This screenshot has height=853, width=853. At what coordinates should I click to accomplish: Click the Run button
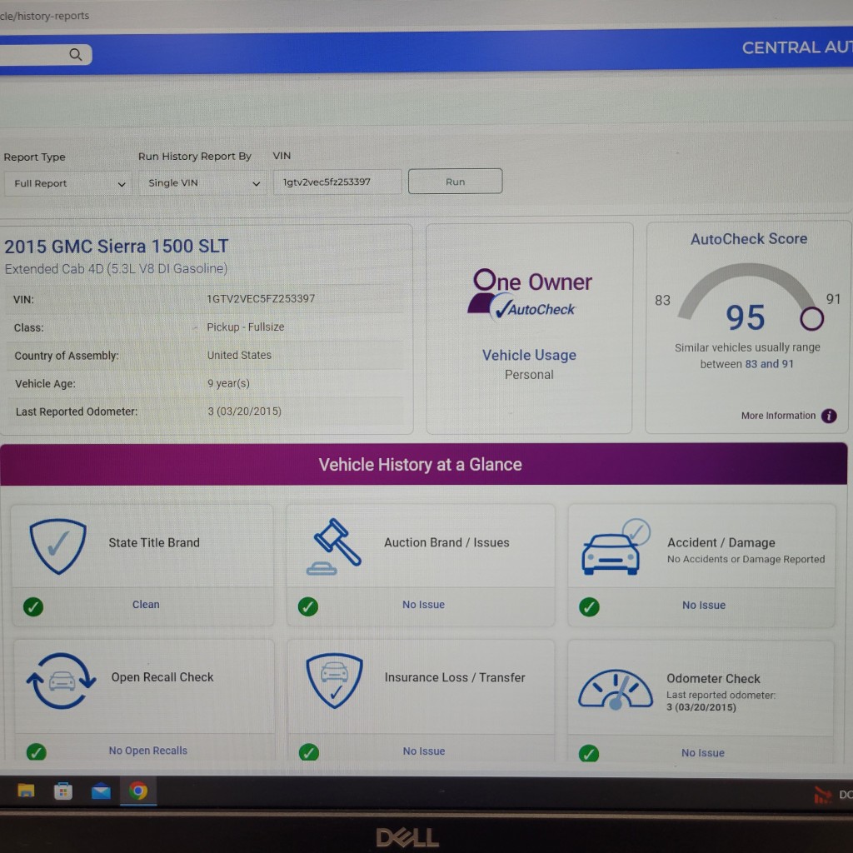point(456,182)
